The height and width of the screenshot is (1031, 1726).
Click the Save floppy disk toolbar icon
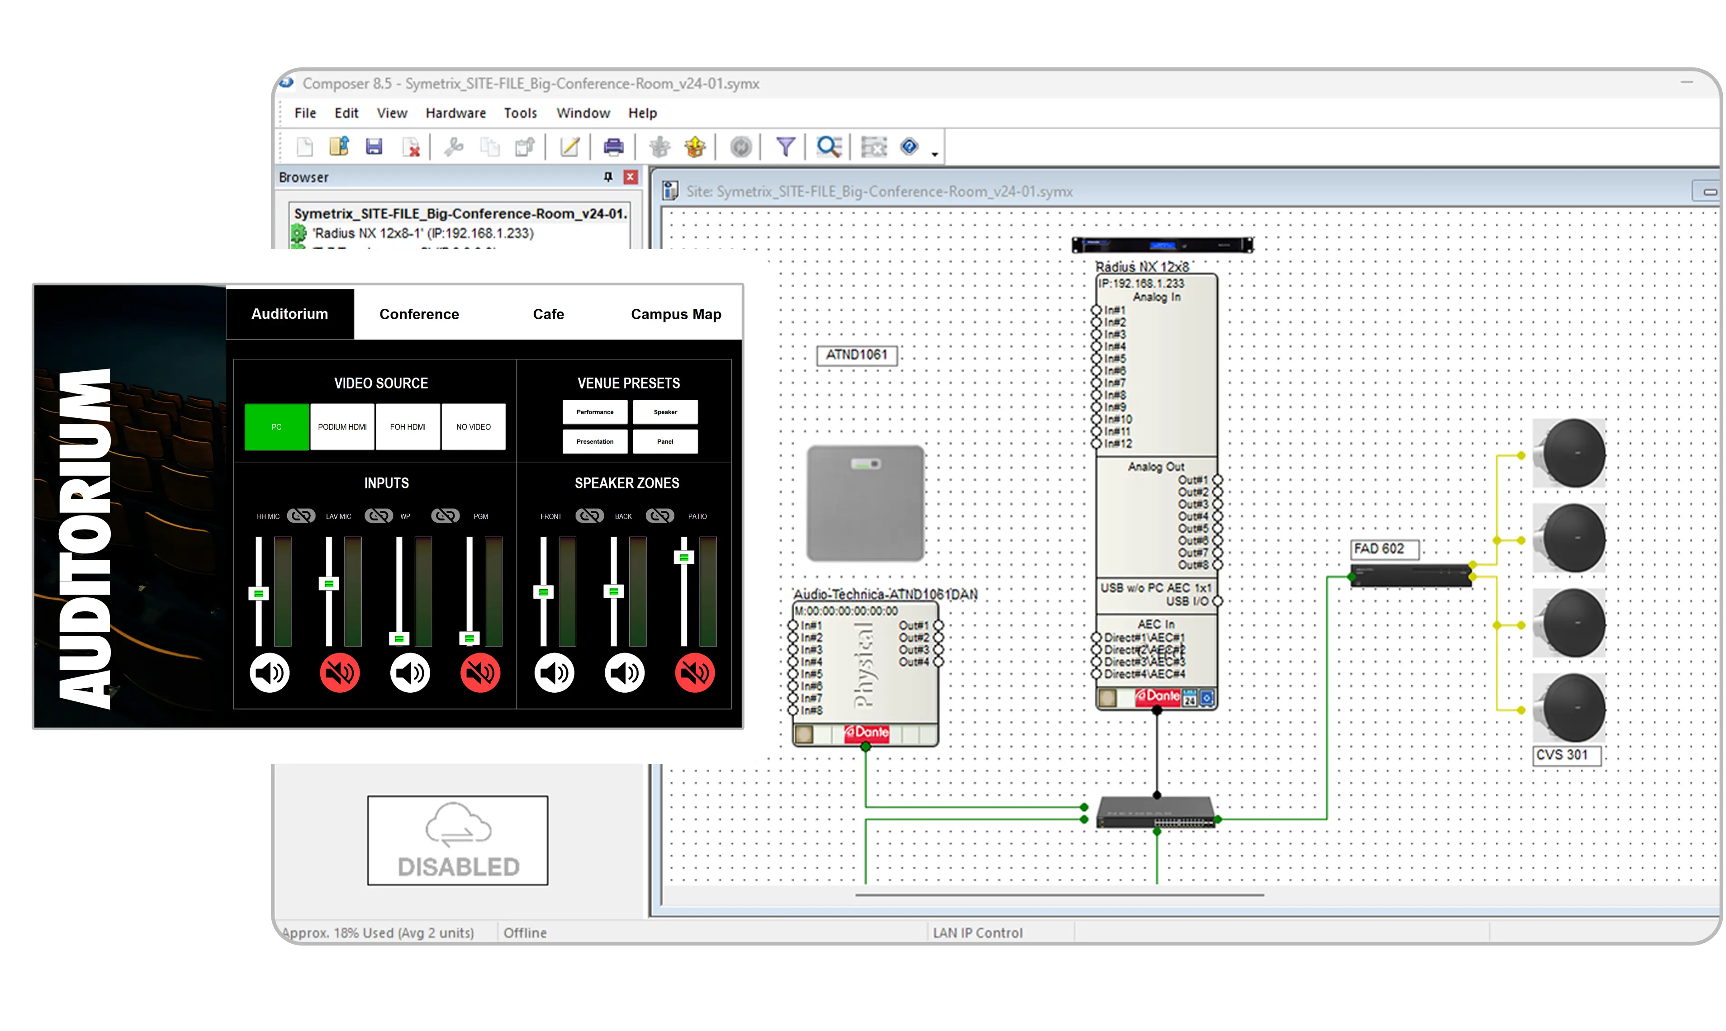point(374,147)
